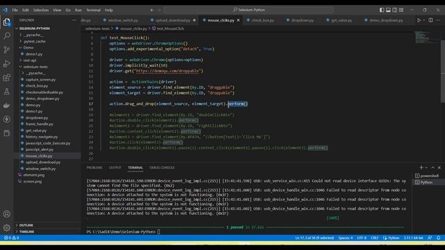Open the Manage gear icon

click(6, 227)
